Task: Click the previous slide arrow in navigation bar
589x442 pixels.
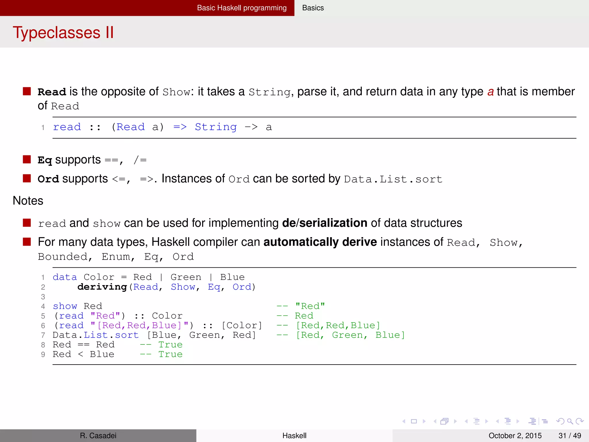Action: click(404, 421)
